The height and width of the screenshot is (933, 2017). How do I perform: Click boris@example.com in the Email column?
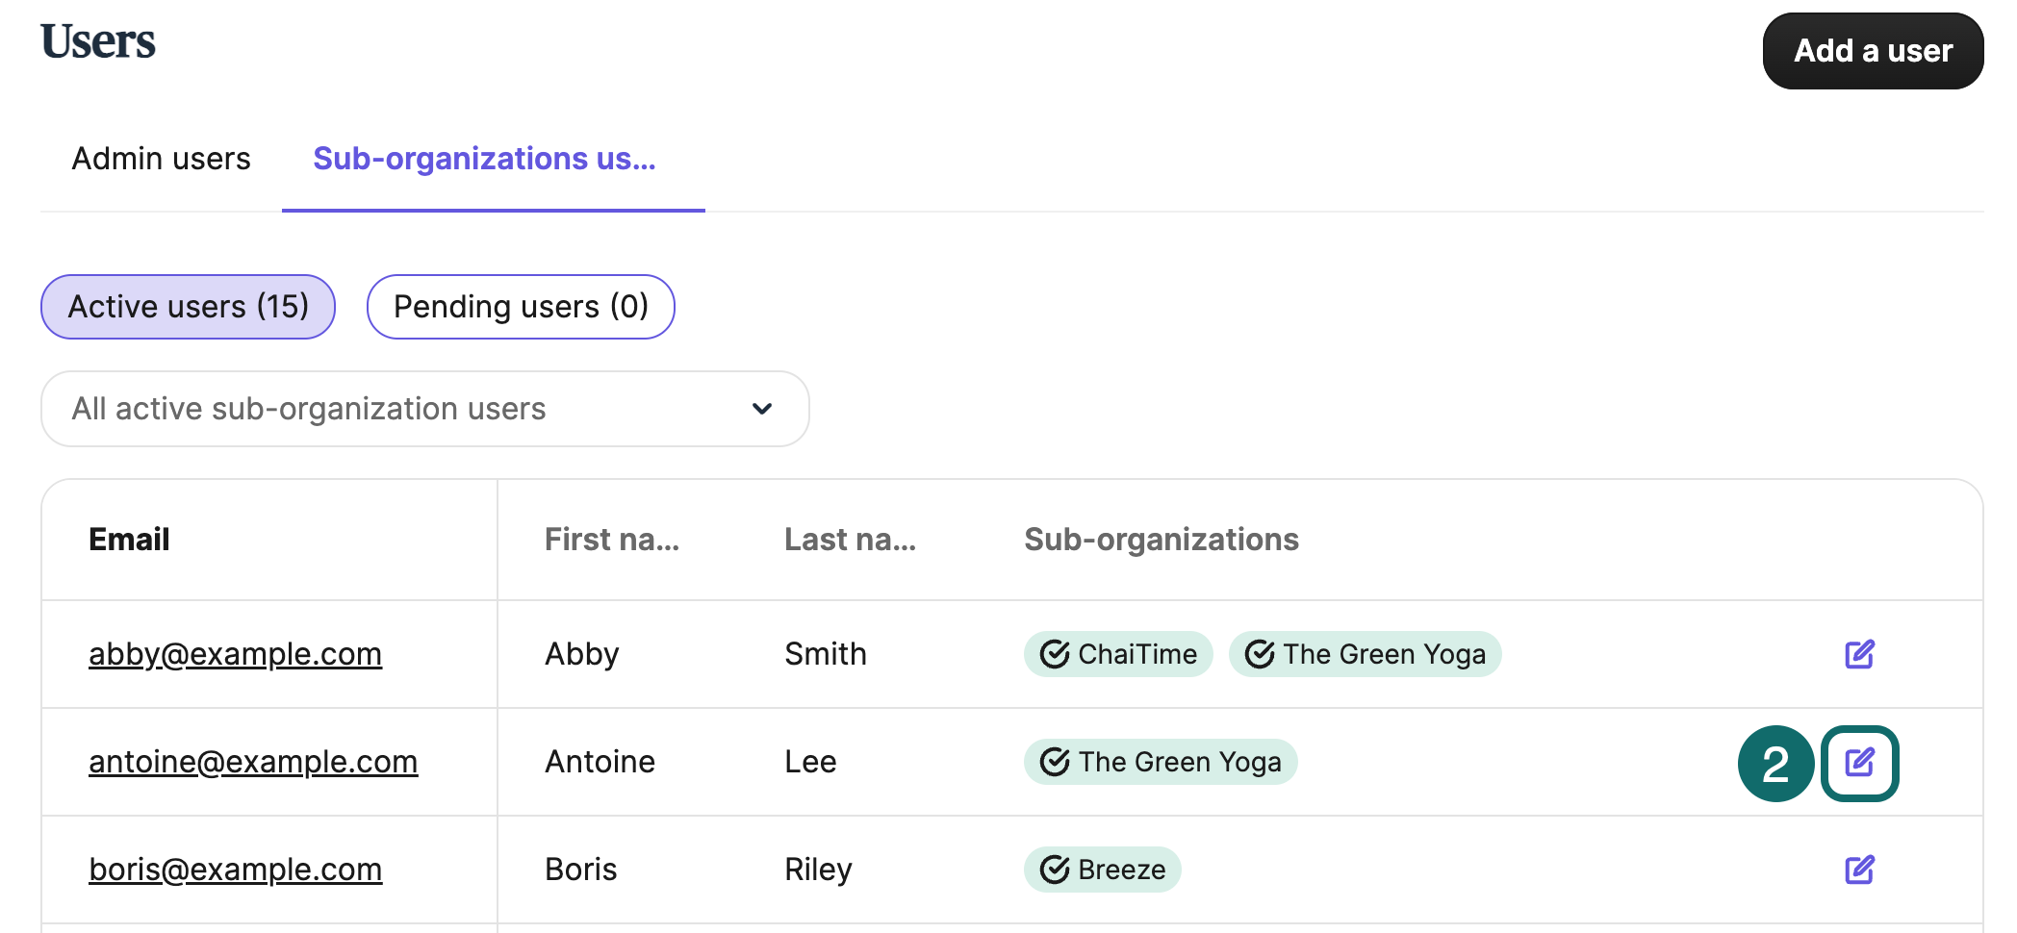click(x=235, y=870)
